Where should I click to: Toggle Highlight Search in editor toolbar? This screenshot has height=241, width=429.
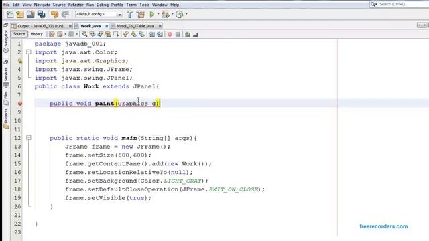[109, 34]
